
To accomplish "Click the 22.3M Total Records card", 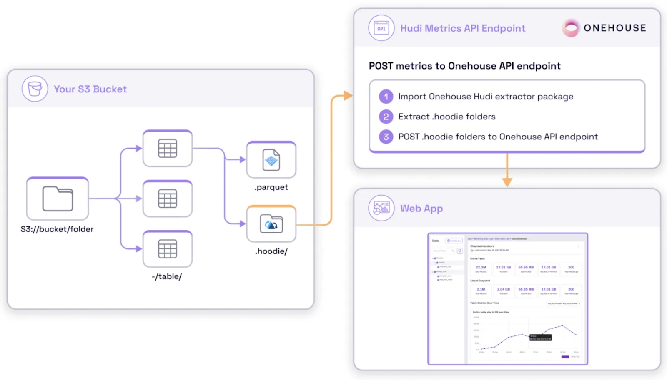I will point(481,269).
